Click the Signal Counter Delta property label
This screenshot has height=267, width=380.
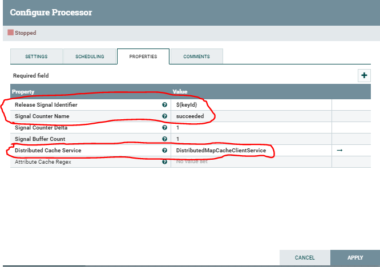coord(41,127)
